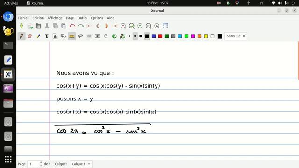Image resolution: width=299 pixels, height=168 pixels.
Task: Open Terminal from the dock
Action: pos(8,46)
